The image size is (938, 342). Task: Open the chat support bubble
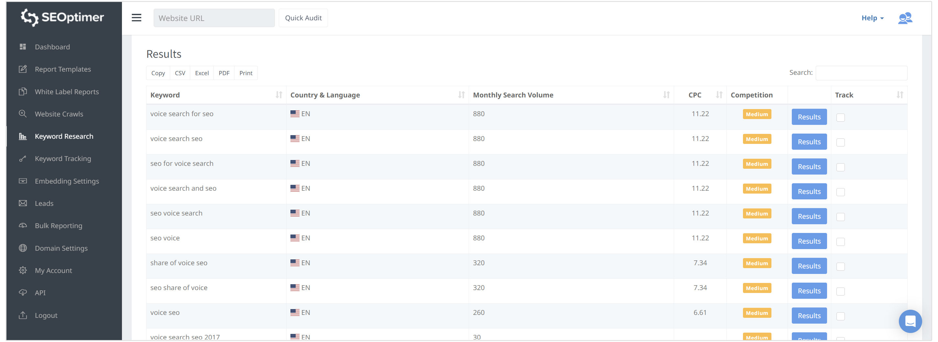910,321
